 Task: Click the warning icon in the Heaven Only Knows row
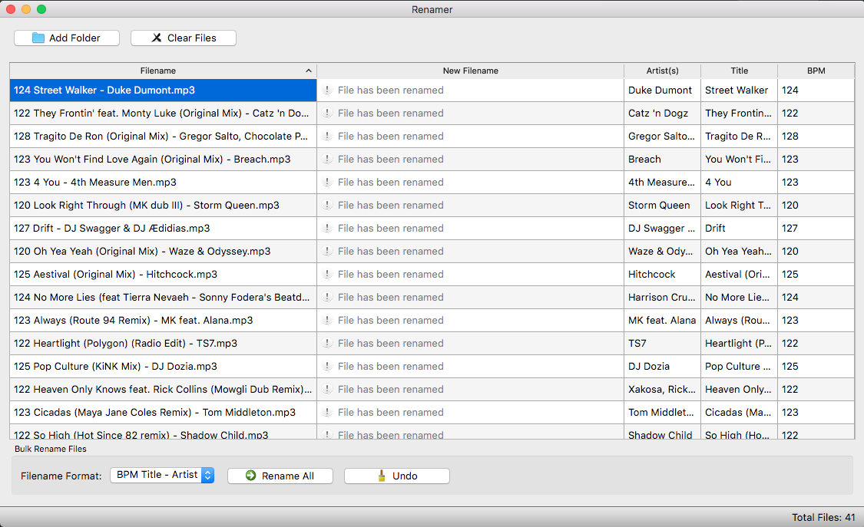coord(327,390)
